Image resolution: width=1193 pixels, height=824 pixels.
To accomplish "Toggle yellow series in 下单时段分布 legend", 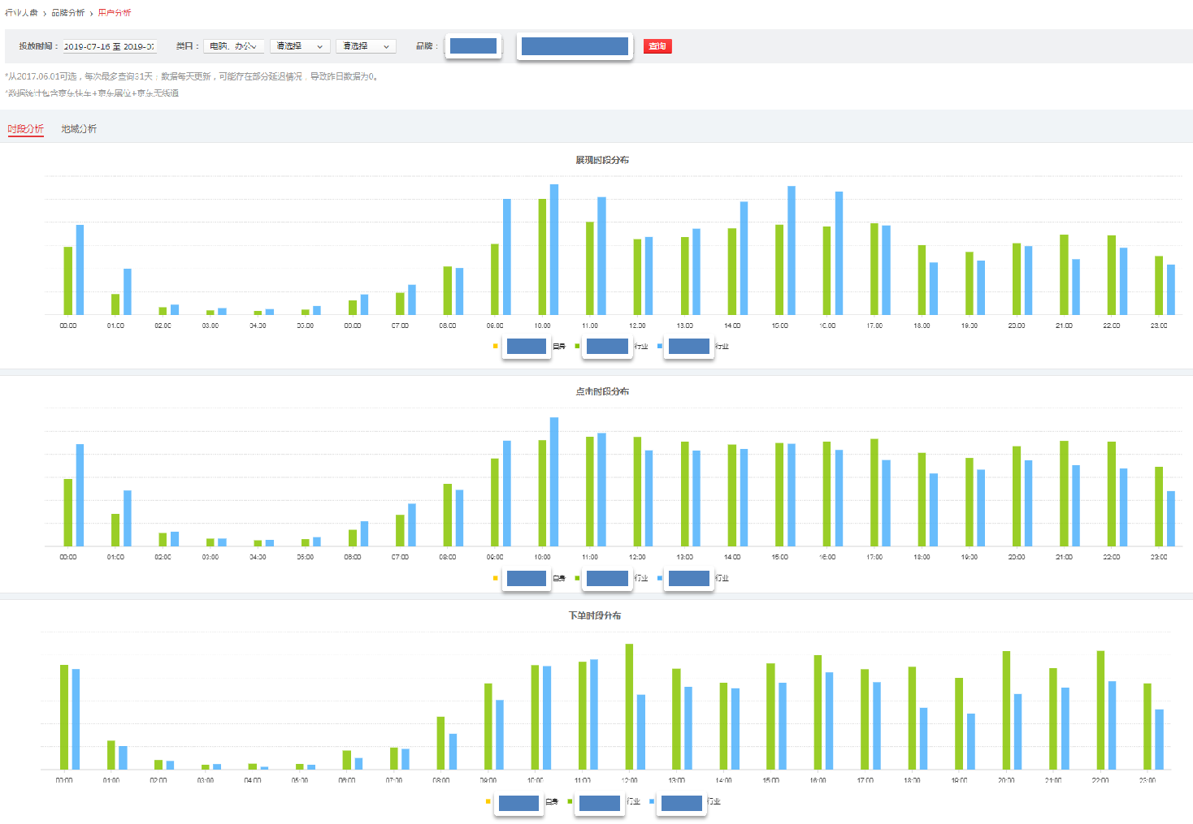I will coord(488,801).
